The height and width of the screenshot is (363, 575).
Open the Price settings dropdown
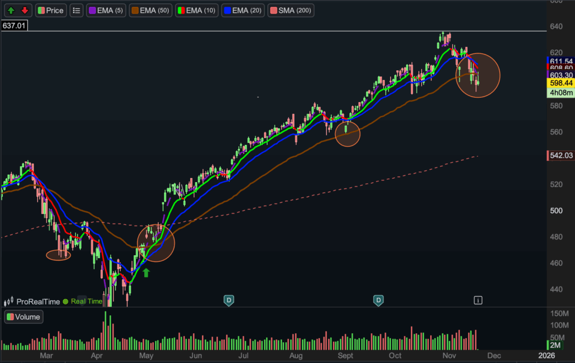(x=51, y=10)
